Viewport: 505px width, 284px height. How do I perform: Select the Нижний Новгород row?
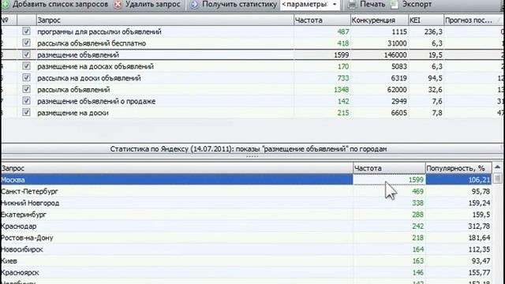tap(246, 203)
